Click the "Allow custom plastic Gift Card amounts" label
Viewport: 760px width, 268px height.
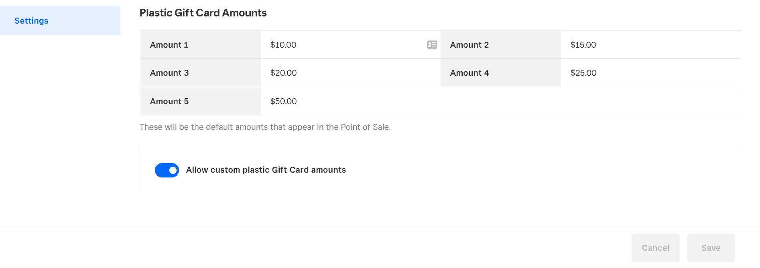[x=266, y=170]
